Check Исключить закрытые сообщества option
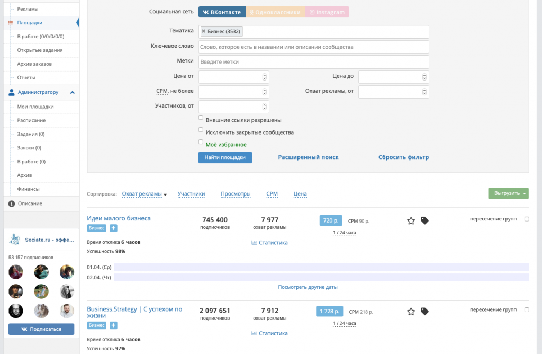 click(x=201, y=130)
